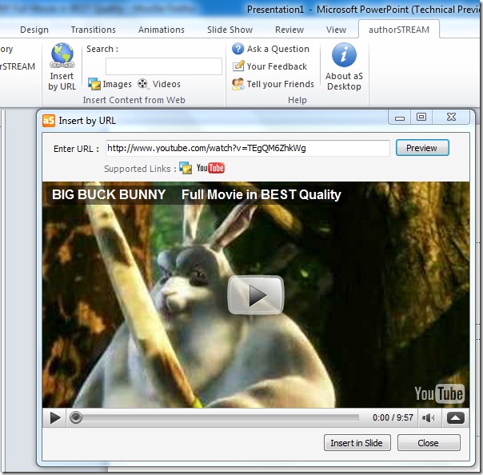The height and width of the screenshot is (475, 483).
Task: Open the Design tab
Action: tap(34, 30)
